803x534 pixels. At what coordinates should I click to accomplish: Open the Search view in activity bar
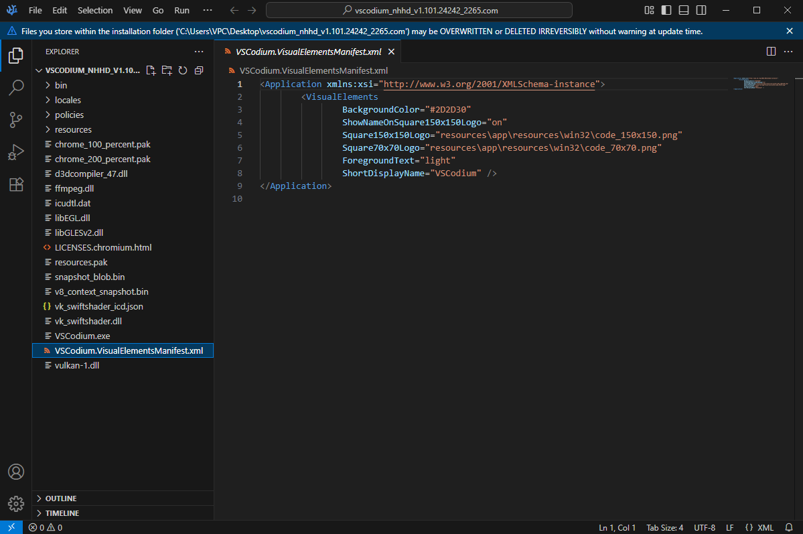point(16,87)
